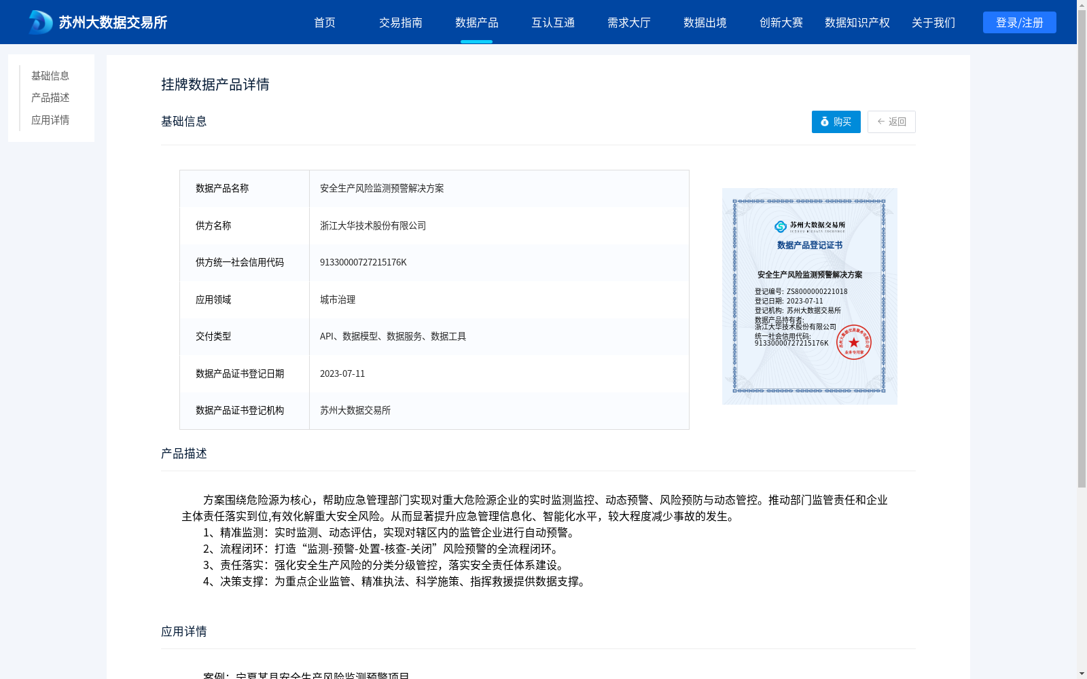Click the 登录/注册 button
Image resolution: width=1087 pixels, height=679 pixels.
click(1020, 22)
